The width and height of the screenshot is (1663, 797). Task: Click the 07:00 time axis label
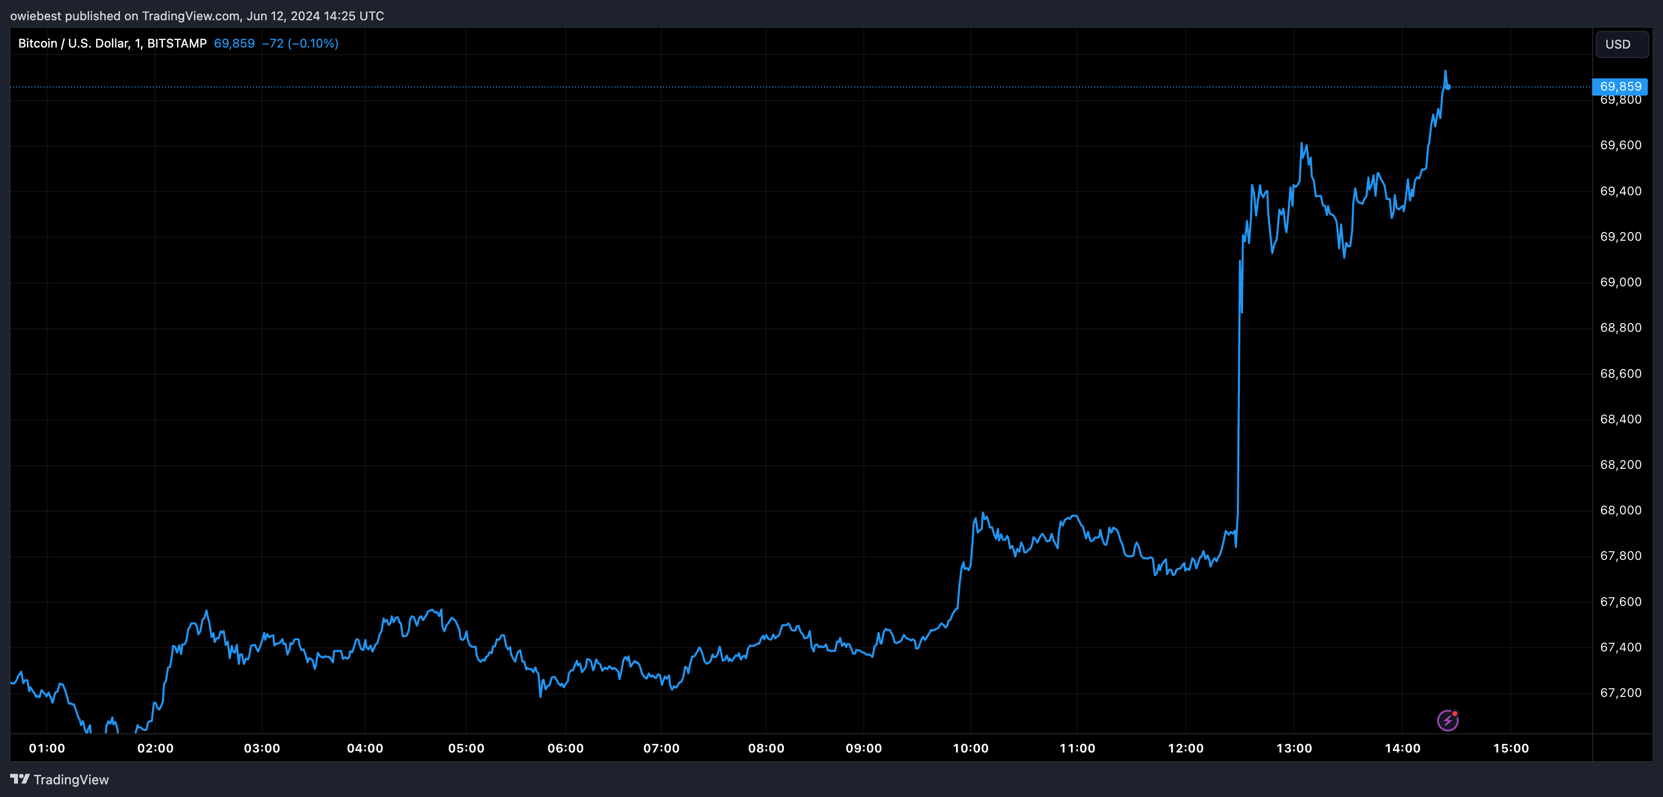point(662,748)
